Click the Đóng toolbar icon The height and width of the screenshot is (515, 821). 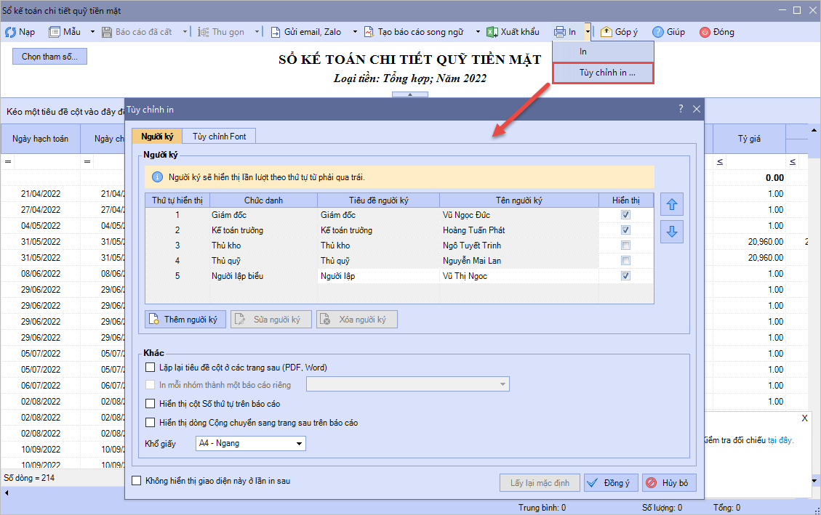(x=705, y=32)
